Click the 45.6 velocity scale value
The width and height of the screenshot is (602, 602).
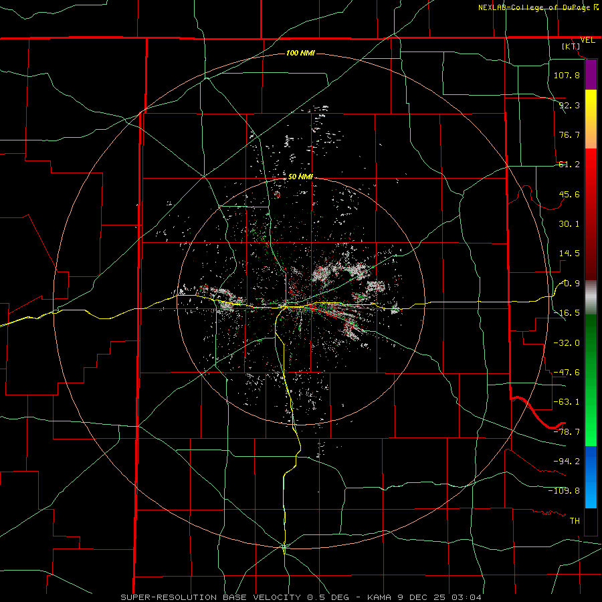569,194
